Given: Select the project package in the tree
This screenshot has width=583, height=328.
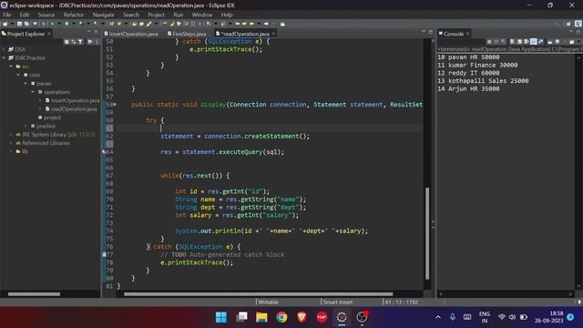Looking at the screenshot, I should [x=49, y=118].
